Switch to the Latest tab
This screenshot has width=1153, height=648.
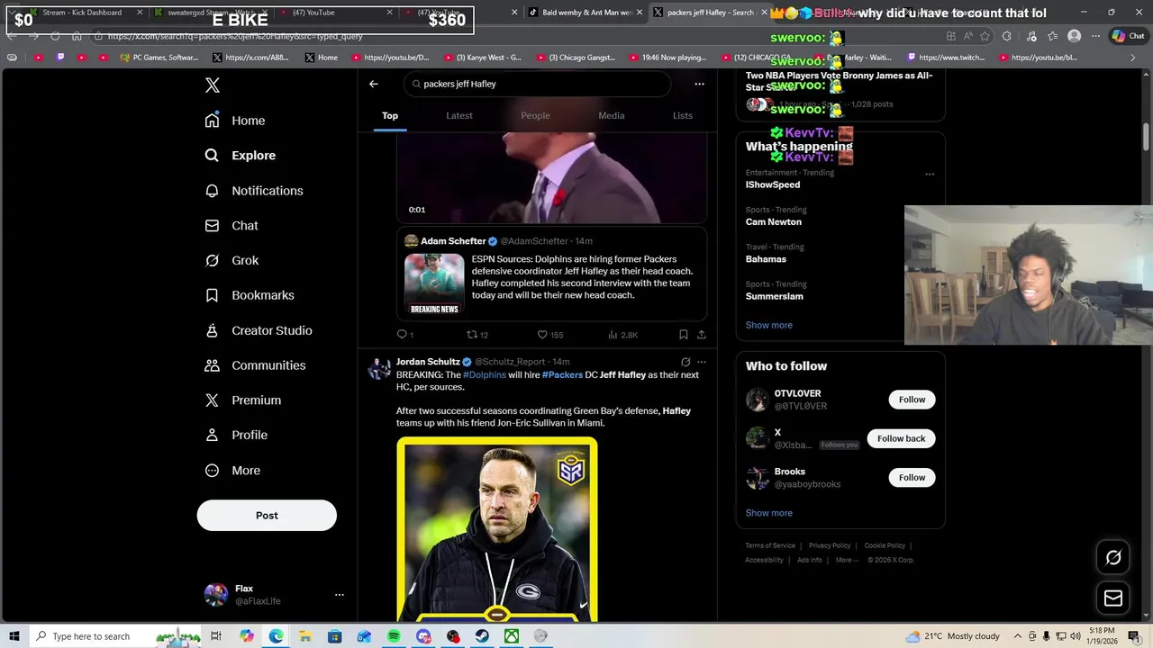[459, 116]
